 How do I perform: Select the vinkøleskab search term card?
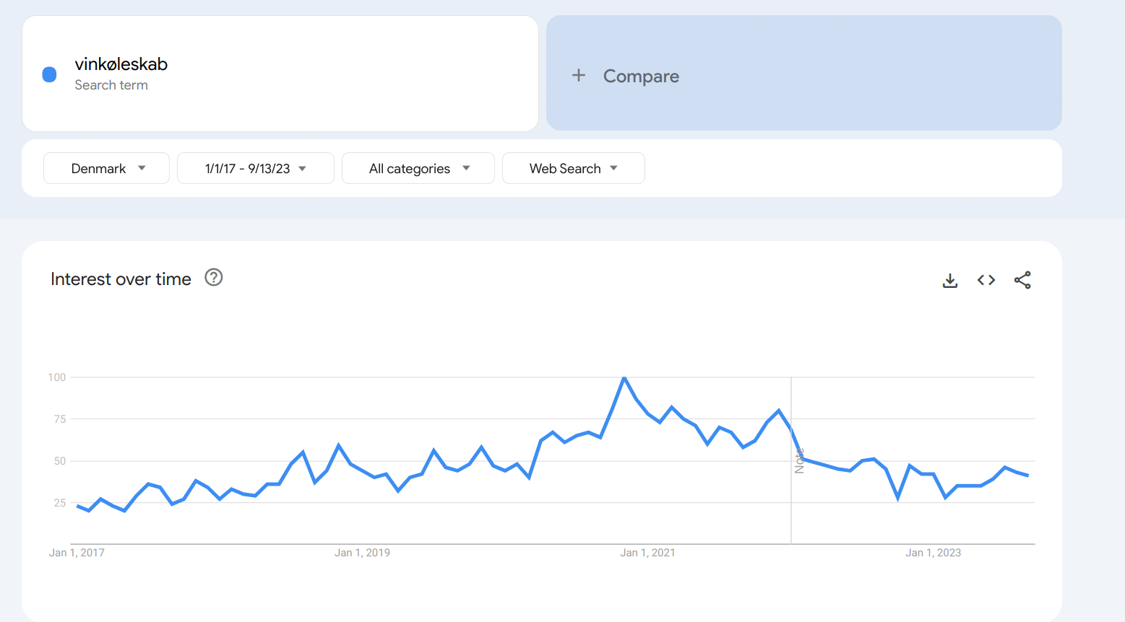pyautogui.click(x=280, y=73)
